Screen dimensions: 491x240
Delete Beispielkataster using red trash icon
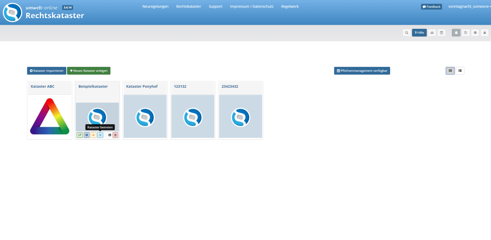click(x=115, y=135)
